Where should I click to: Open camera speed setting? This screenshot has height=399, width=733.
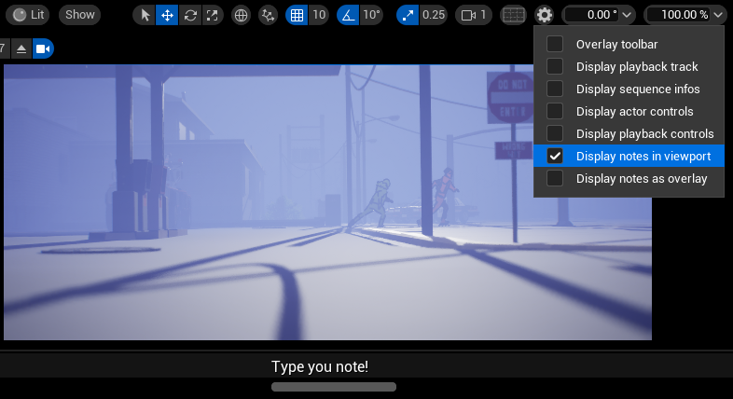coord(474,15)
